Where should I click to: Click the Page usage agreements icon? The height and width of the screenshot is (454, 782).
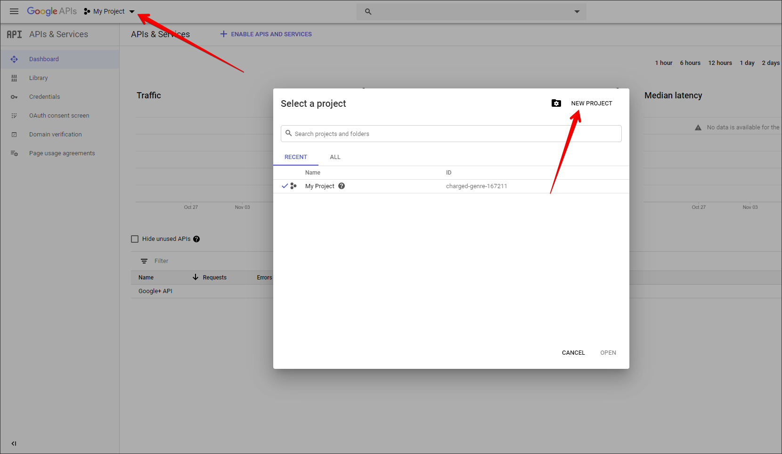[x=14, y=153]
